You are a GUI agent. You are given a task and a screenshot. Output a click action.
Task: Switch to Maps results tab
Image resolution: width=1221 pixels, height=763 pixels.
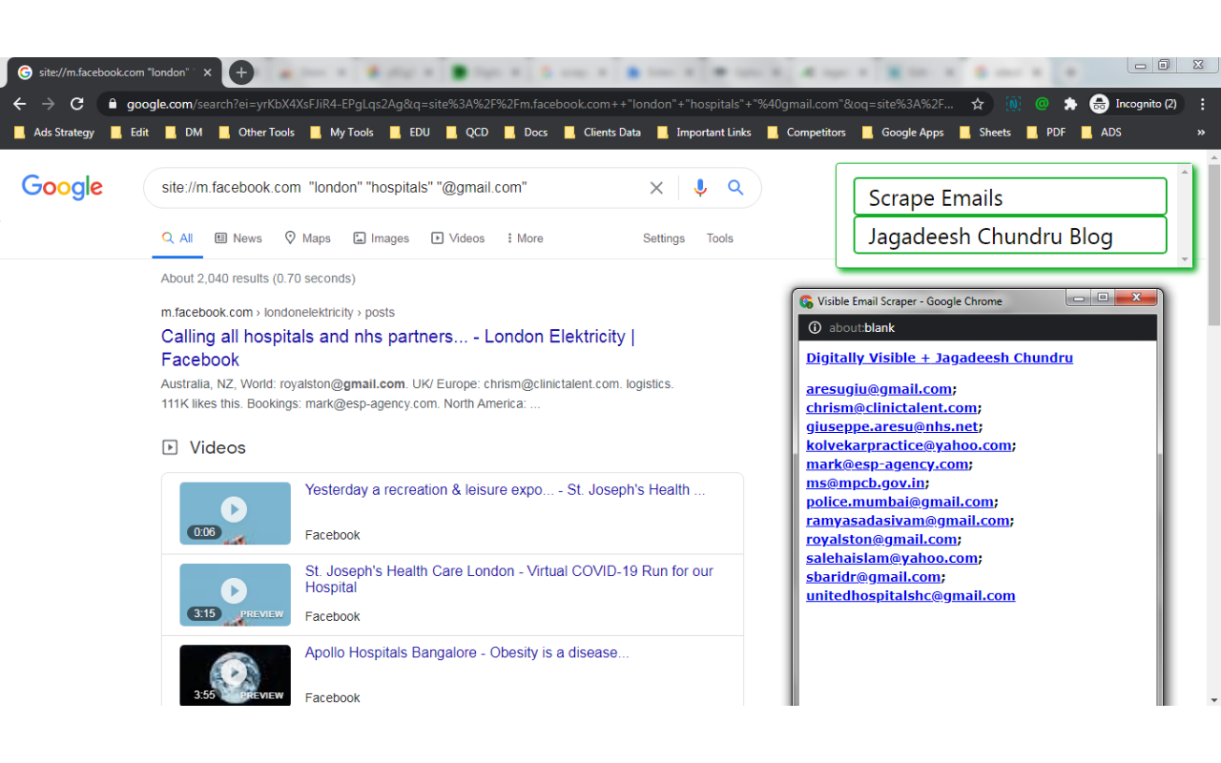tap(307, 238)
